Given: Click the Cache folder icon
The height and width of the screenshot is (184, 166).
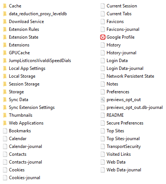Looking at the screenshot, I should 5,6.
